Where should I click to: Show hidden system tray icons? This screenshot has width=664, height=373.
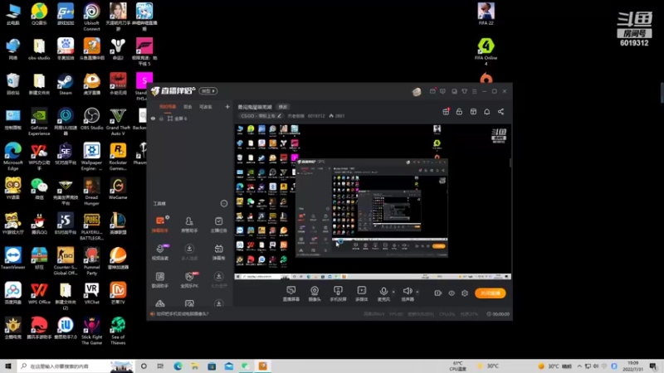[x=579, y=366]
